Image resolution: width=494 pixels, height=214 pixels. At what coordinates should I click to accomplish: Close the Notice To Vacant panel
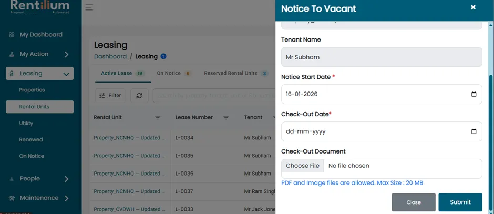473,7
